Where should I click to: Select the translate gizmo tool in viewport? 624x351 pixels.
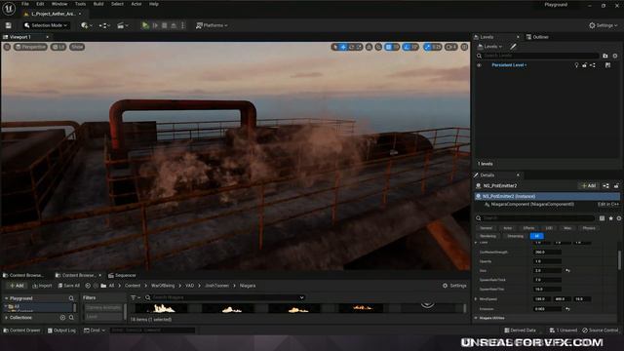click(x=343, y=47)
